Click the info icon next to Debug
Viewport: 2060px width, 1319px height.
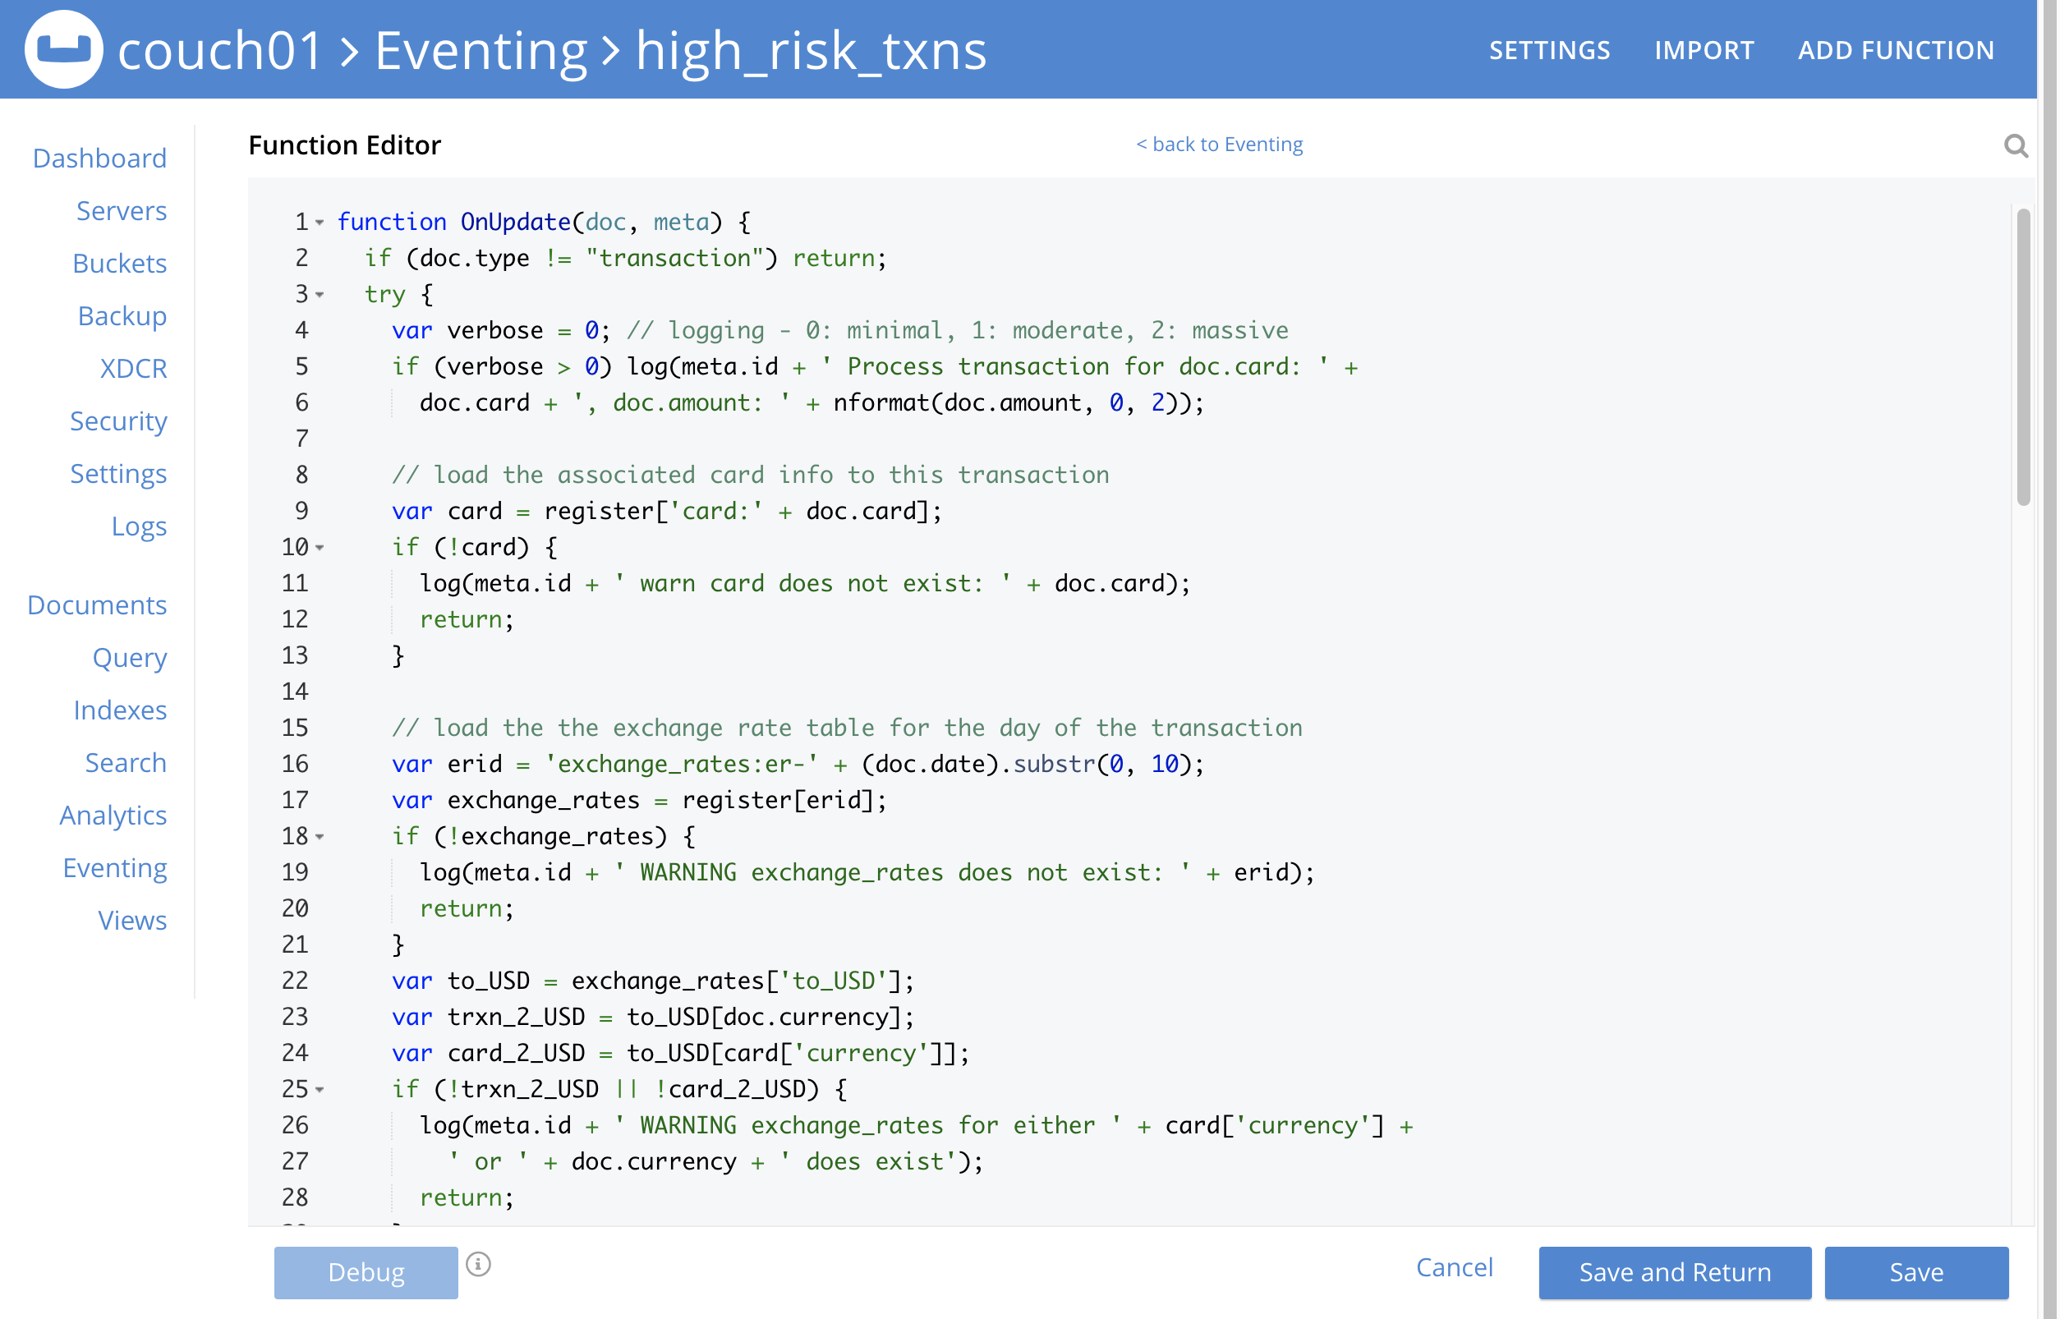(479, 1263)
